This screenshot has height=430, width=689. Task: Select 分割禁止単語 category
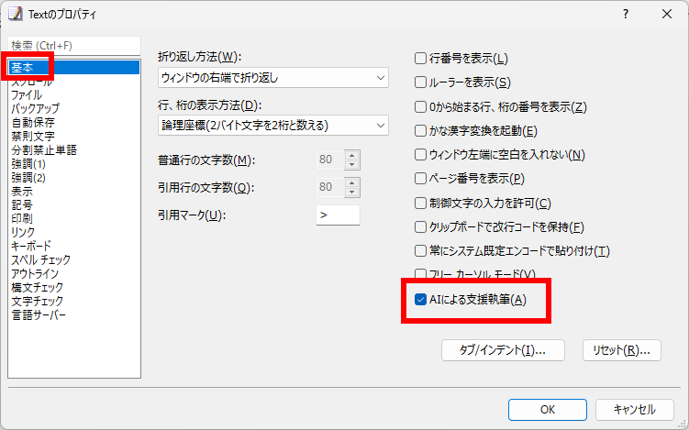tap(73, 150)
